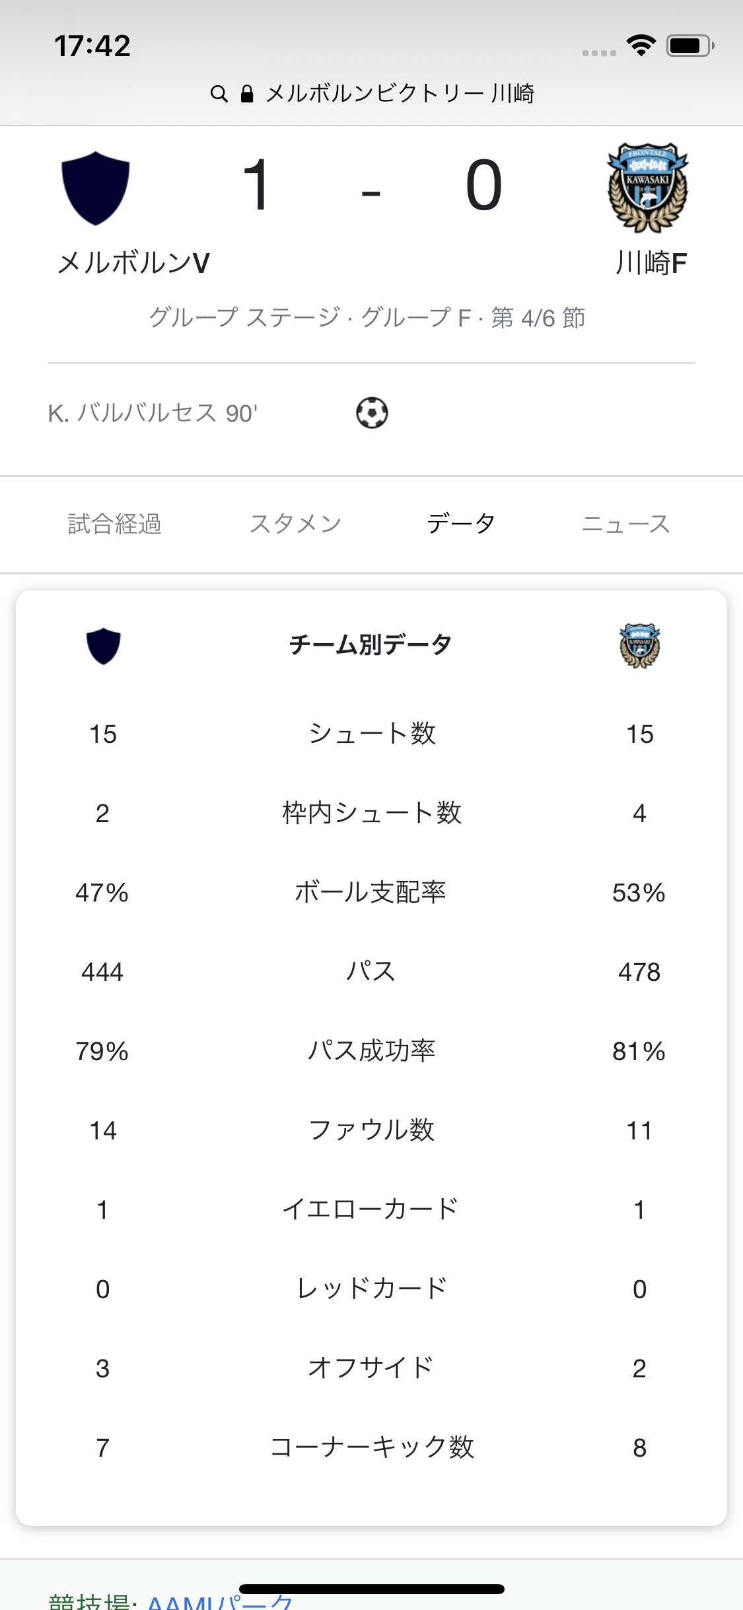Tap small Melbourne shield in stats card
This screenshot has width=743, height=1610.
pyautogui.click(x=104, y=646)
